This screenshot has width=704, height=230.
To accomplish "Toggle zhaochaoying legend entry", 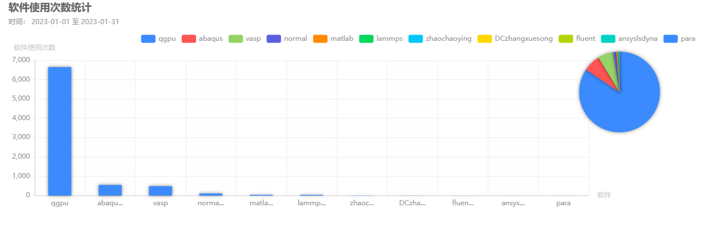I will (440, 39).
